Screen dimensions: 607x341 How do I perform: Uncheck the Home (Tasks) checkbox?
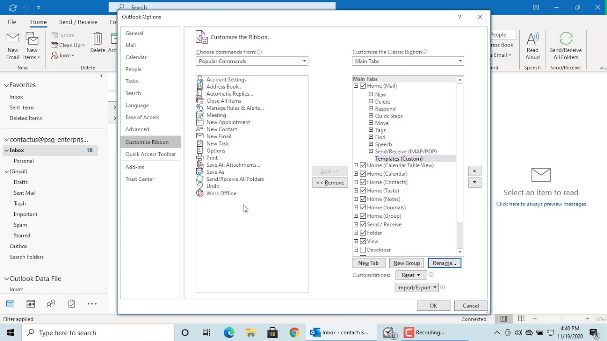(363, 191)
